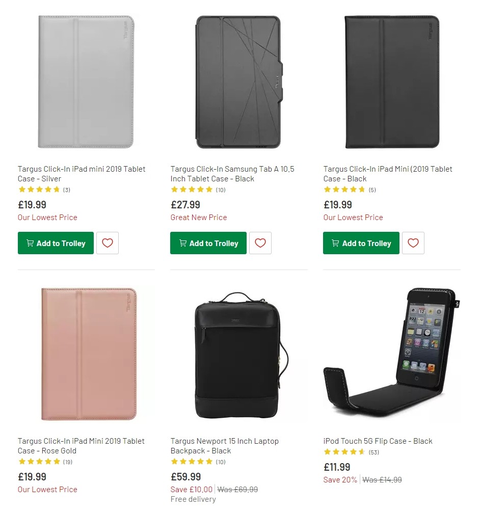
Task: Click the heart icon next to Black iPad Mini case
Action: (413, 243)
